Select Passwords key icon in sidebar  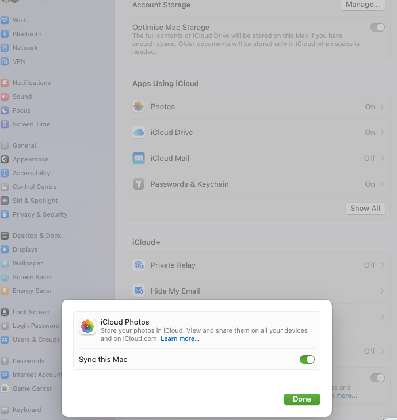click(x=5, y=361)
